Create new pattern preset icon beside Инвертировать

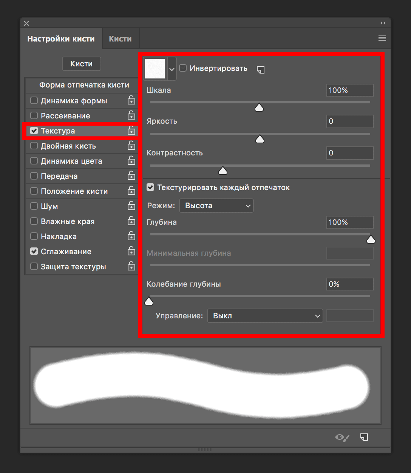click(261, 69)
